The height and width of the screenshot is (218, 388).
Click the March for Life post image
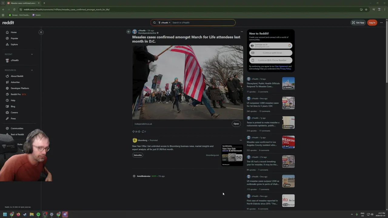[x=188, y=82]
